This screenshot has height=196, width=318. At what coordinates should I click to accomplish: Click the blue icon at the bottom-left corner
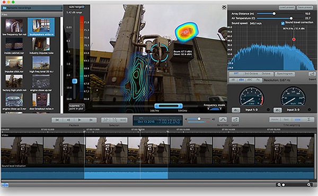coord(5,185)
